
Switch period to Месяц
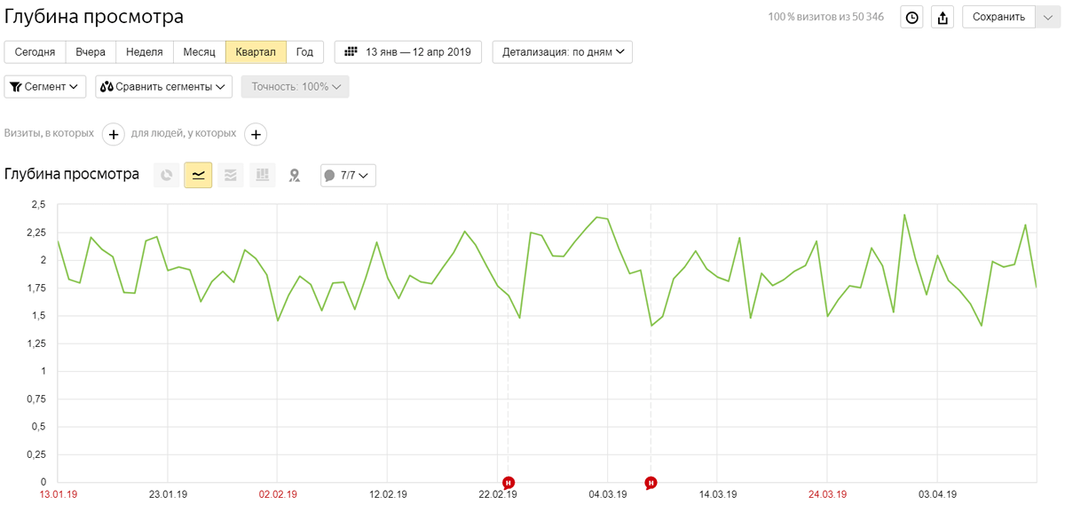point(199,52)
